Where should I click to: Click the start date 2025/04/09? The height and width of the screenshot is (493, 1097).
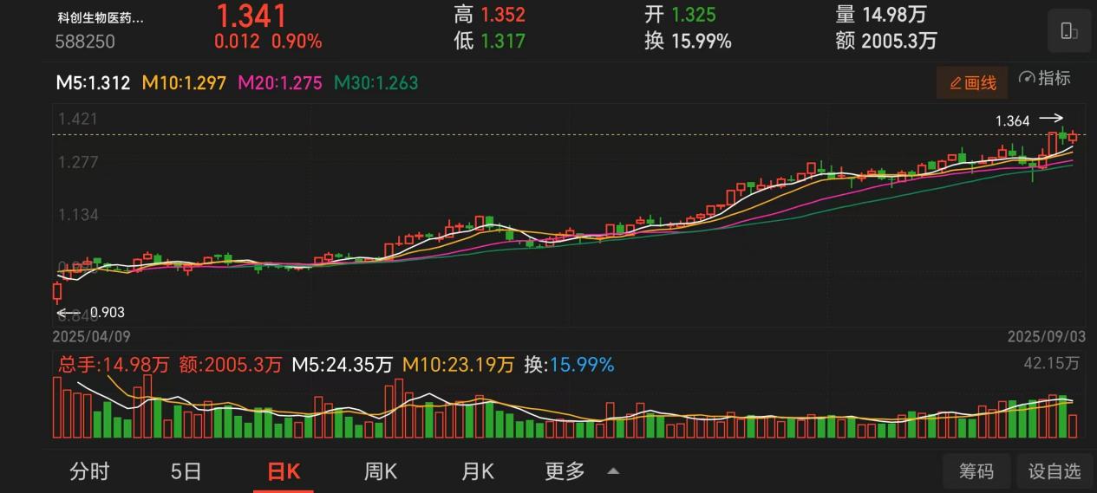tap(92, 336)
